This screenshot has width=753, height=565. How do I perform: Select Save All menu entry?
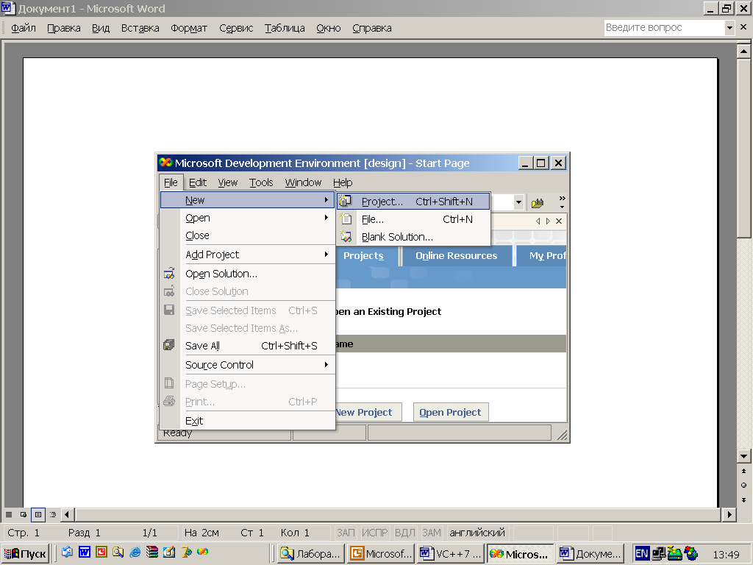click(248, 346)
